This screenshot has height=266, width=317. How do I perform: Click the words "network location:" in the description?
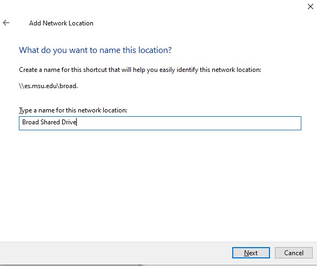(x=237, y=70)
